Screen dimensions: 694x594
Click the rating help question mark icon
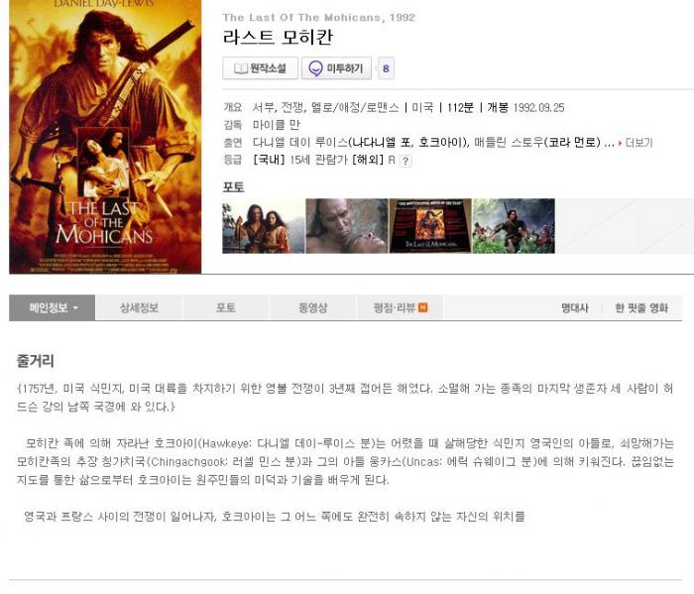pos(405,161)
